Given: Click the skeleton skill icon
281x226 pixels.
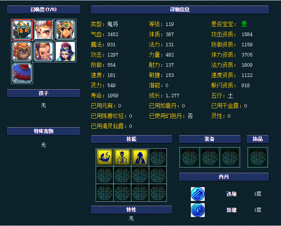Looking at the screenshot, I should pos(122,157).
